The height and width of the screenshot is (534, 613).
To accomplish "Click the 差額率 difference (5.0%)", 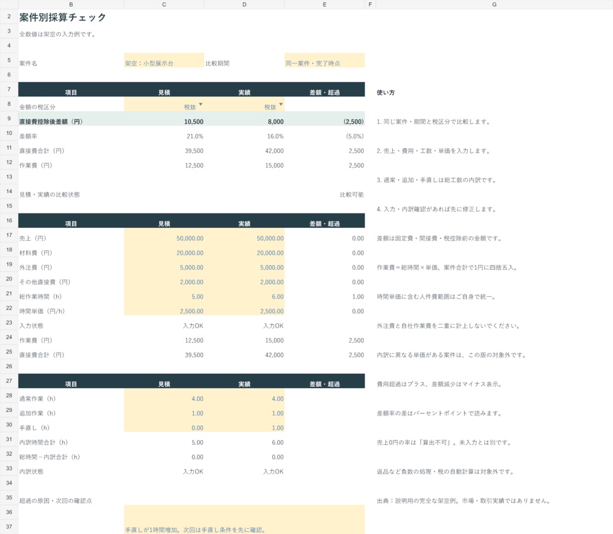I will (354, 136).
